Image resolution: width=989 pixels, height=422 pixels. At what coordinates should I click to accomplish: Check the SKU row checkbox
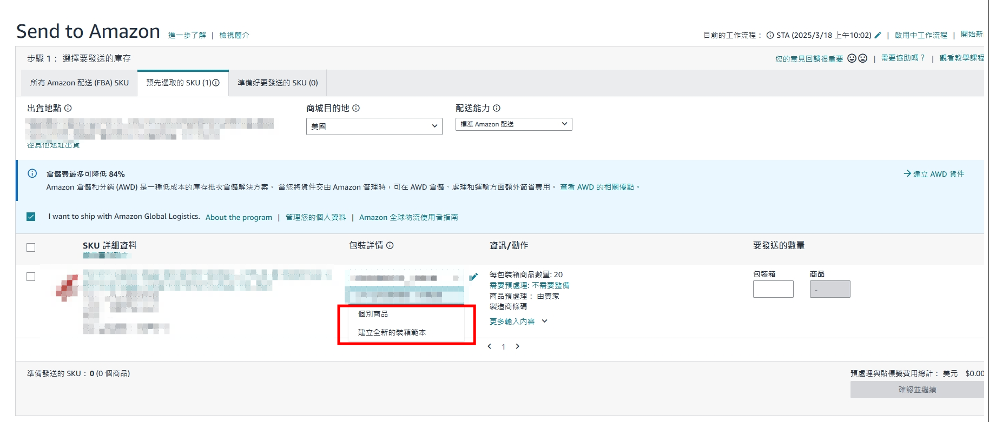pyautogui.click(x=31, y=277)
